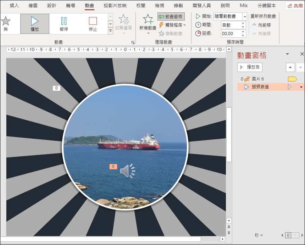Screen dimensions: 305x245
Task: Click the 期間 duration field
Action: [x=231, y=25]
